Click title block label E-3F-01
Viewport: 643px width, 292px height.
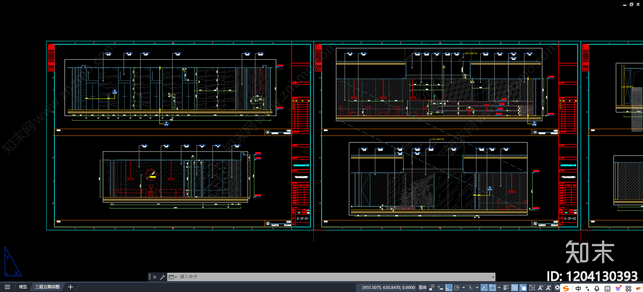click(303, 218)
